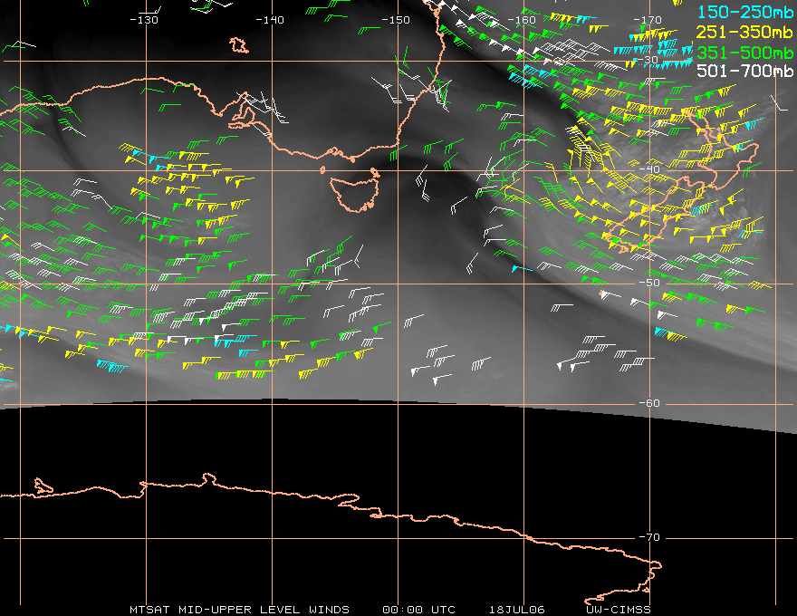The width and height of the screenshot is (797, 616).
Task: Click the -60 latitude label
Action: pos(649,403)
